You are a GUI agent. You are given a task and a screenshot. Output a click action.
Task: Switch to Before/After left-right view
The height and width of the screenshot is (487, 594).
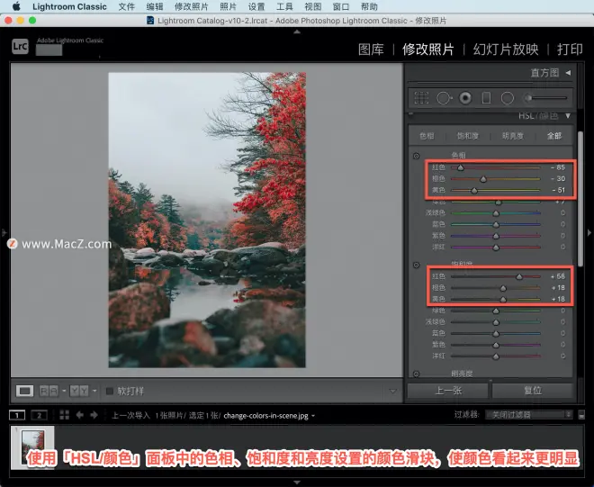pos(49,391)
